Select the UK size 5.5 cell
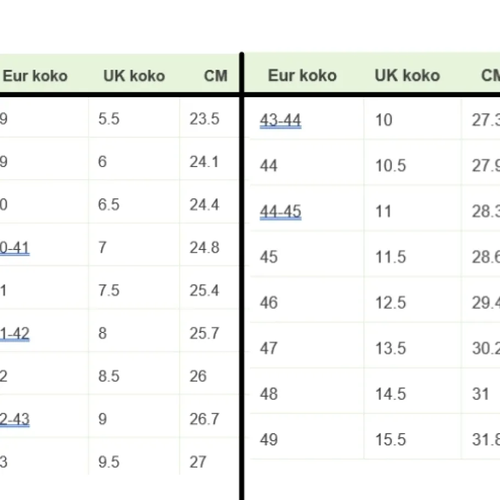The height and width of the screenshot is (500, 500). pos(109,119)
